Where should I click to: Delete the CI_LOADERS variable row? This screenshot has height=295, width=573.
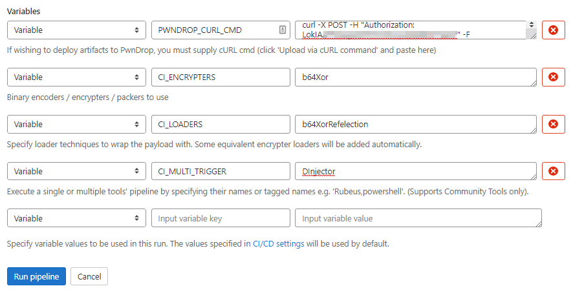[553, 124]
